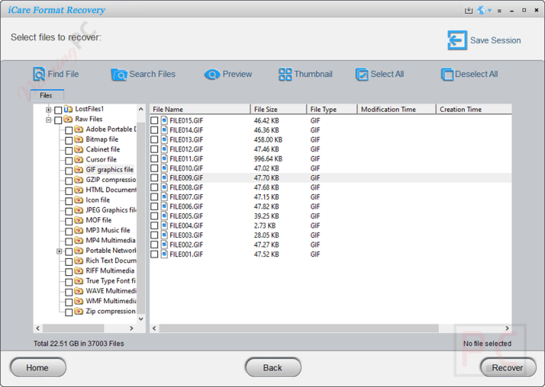Sort by Modification Time column header
Image resolution: width=545 pixels, height=387 pixels.
coord(396,109)
